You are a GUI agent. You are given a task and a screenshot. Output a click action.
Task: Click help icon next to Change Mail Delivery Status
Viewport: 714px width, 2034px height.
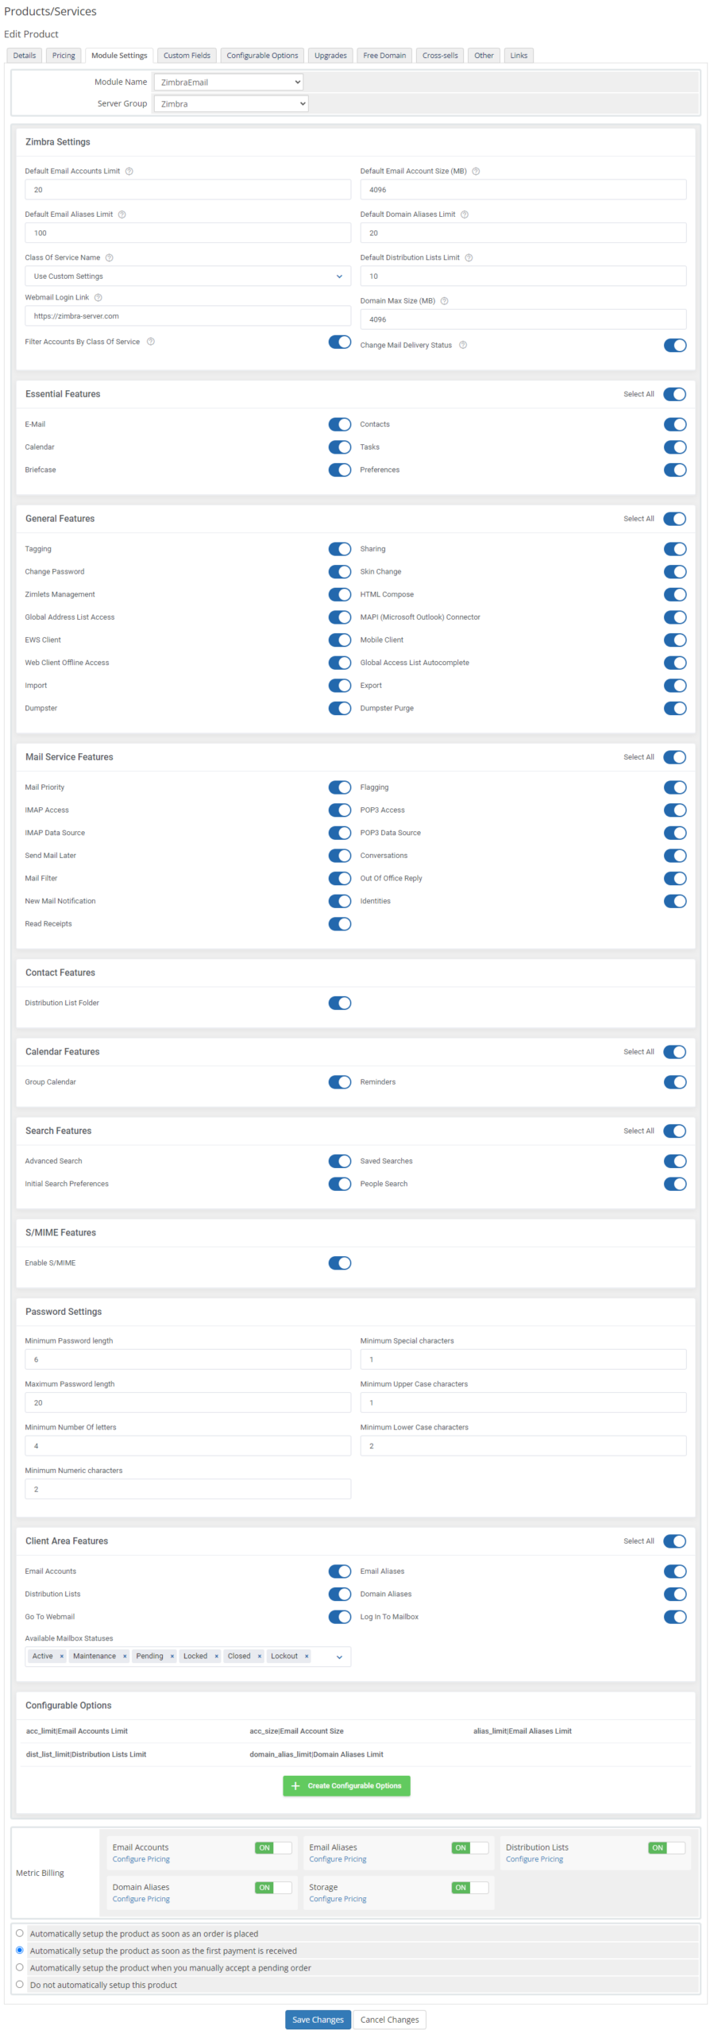click(463, 345)
